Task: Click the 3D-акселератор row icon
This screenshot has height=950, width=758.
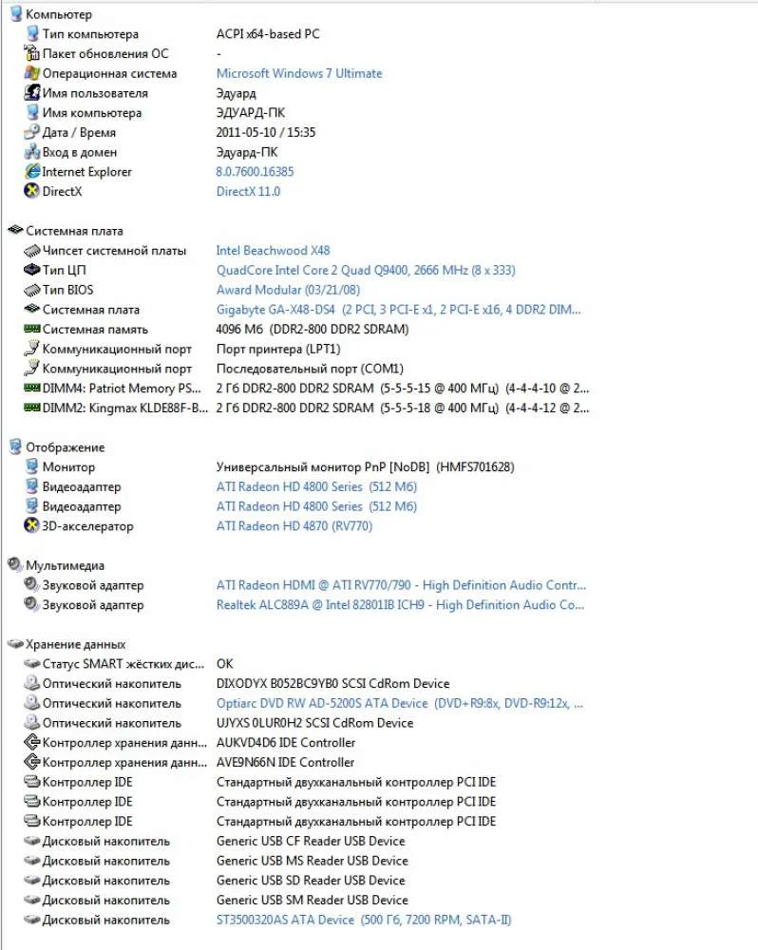Action: point(32,526)
